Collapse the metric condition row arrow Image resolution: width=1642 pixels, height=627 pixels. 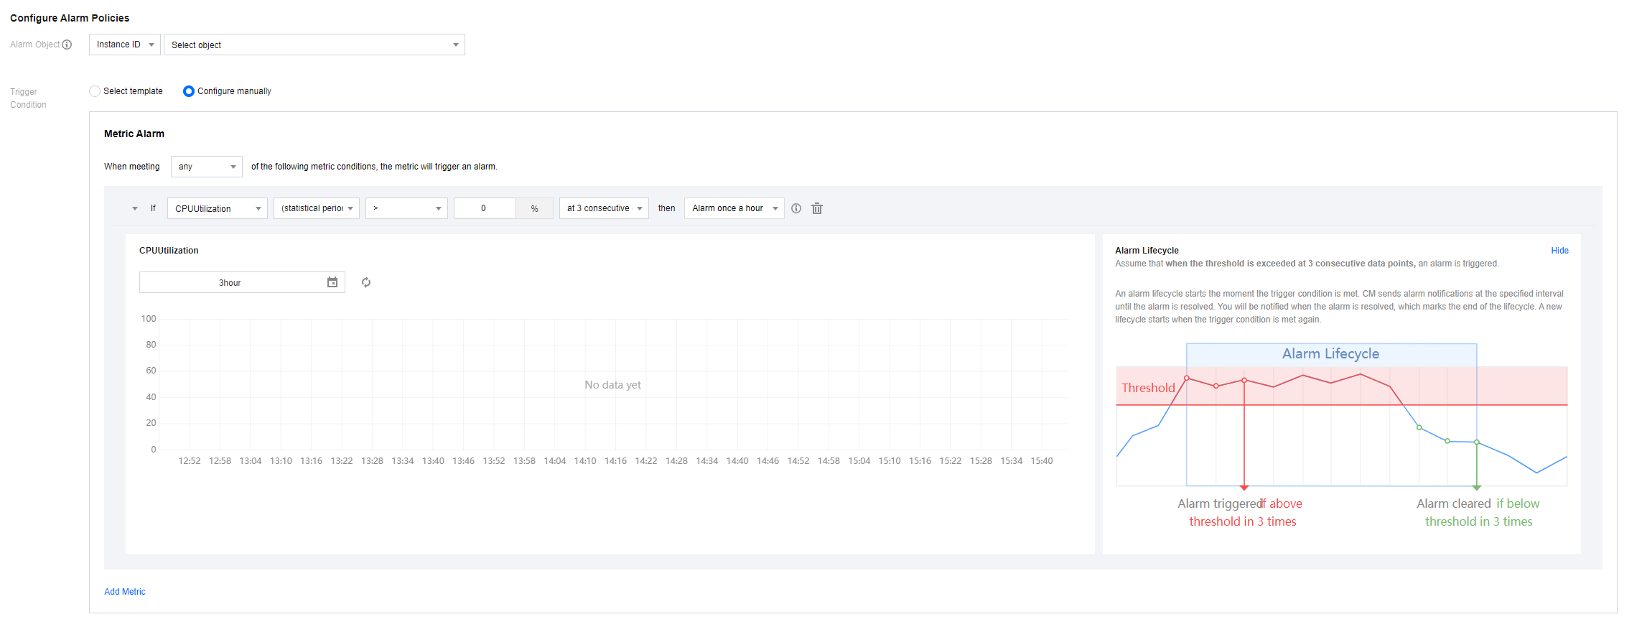tap(135, 208)
